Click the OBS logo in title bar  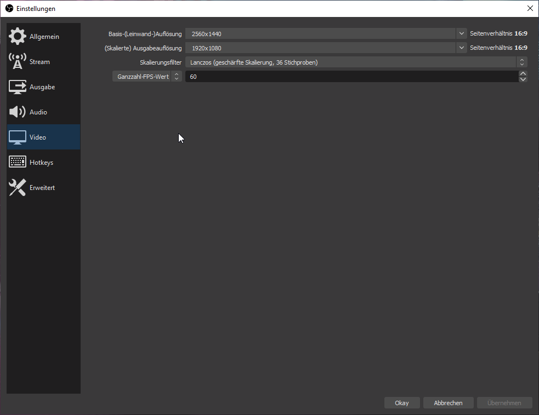pyautogui.click(x=9, y=8)
